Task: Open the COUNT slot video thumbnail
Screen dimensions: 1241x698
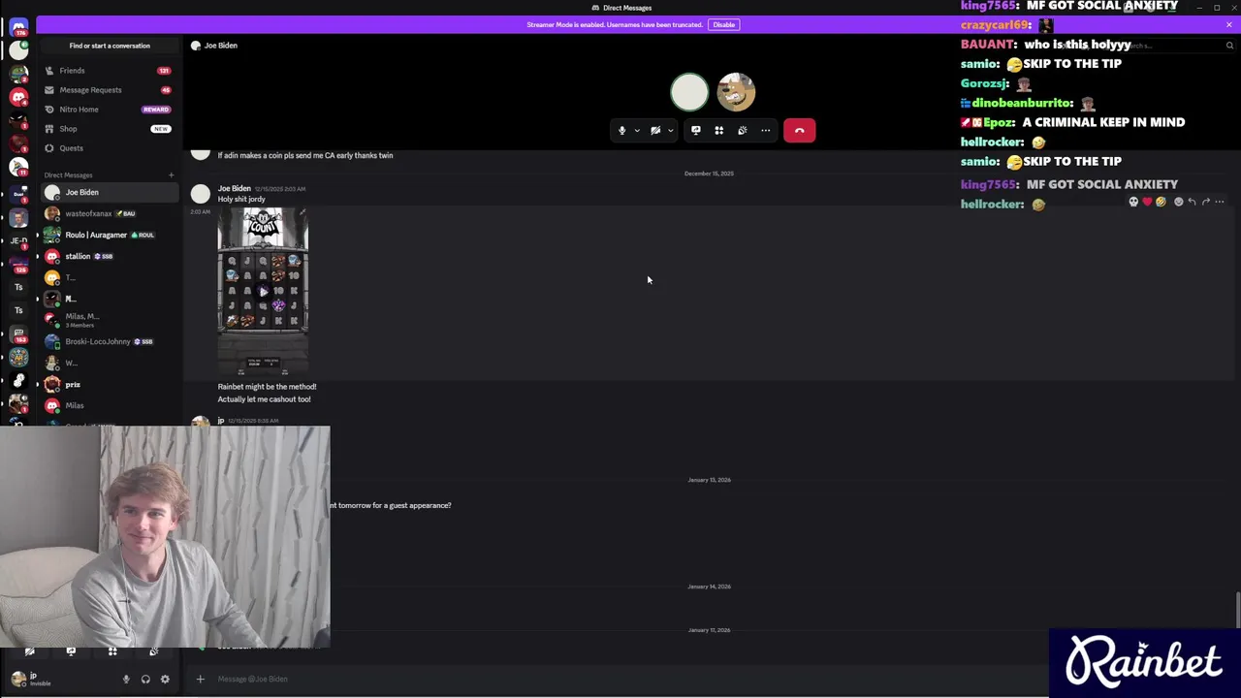Action: (x=263, y=291)
